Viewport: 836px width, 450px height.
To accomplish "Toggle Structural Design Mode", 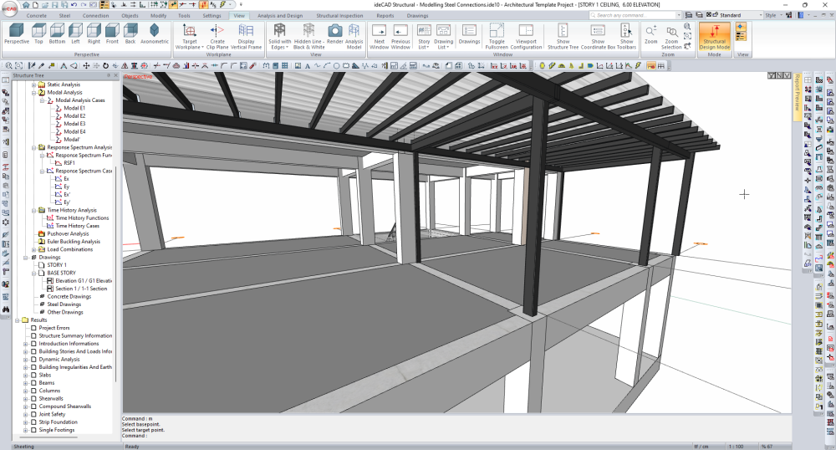I will (714, 33).
